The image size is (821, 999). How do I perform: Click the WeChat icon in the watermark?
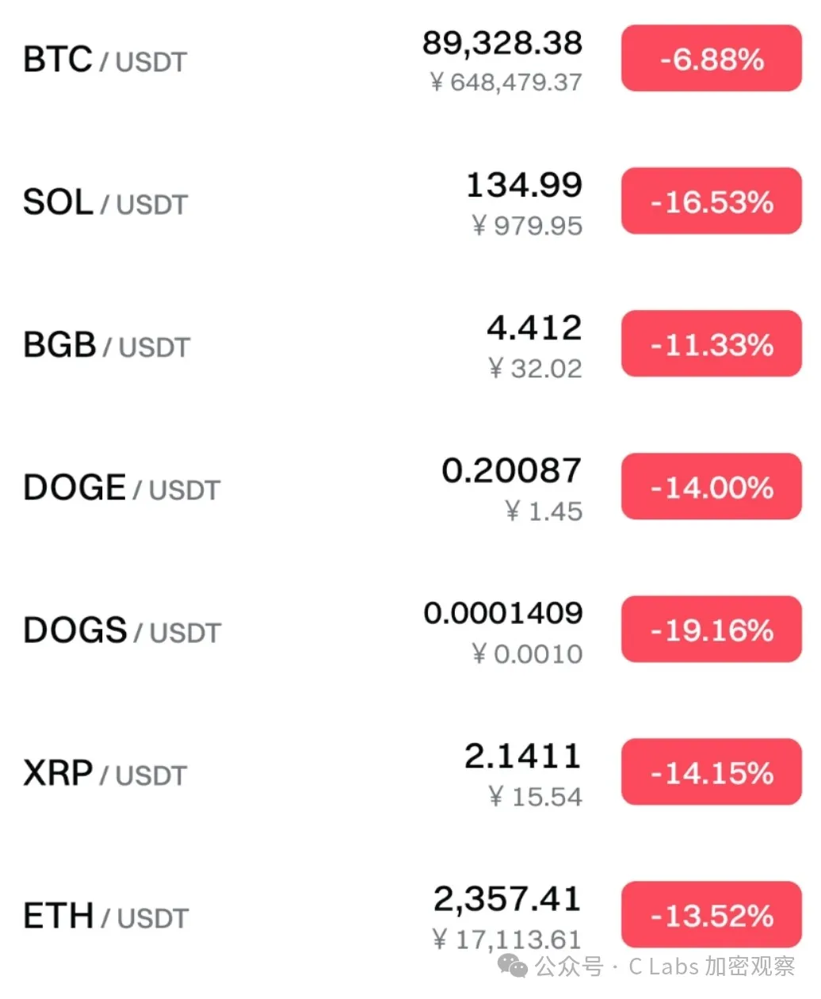point(512,966)
